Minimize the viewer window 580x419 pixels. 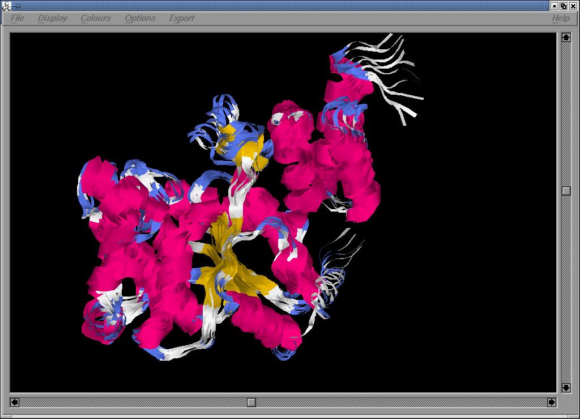(554, 6)
